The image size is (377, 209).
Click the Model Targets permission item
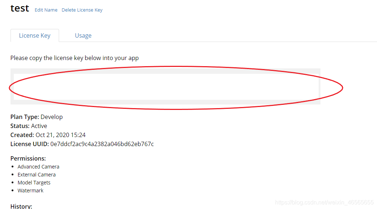(34, 183)
